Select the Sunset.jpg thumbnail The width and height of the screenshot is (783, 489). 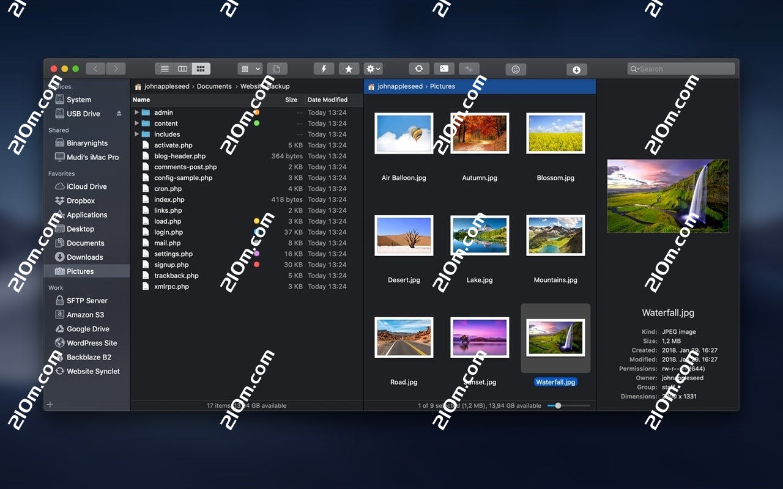click(480, 337)
